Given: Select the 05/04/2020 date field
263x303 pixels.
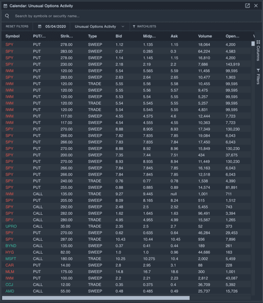Looking at the screenshot, I should (55, 26).
